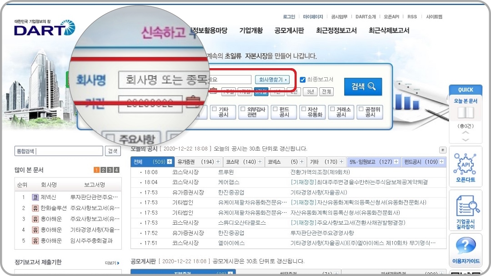Viewport: 491px width, 276px height.
Task: Open the 로그인 link
Action: pos(289,17)
